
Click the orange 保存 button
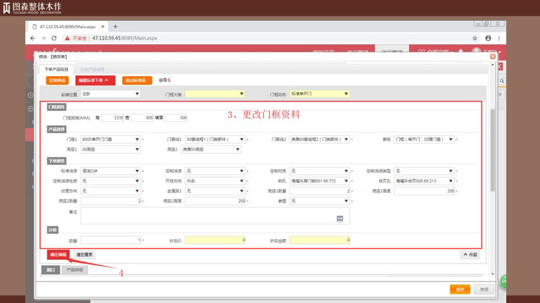click(x=460, y=289)
